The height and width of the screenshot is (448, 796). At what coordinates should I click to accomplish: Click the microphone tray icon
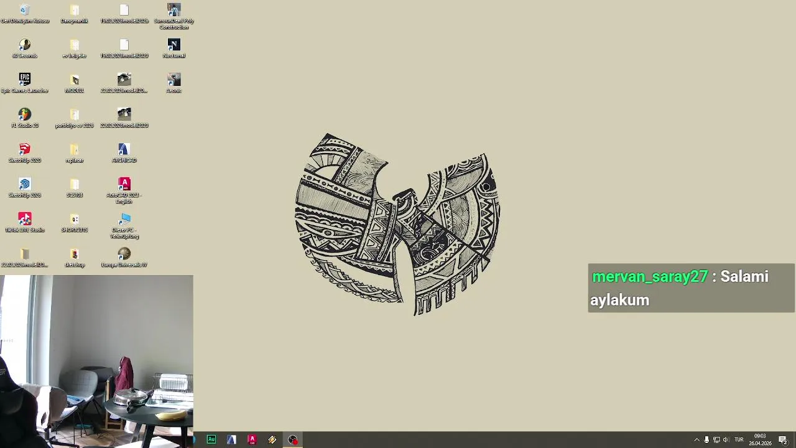click(706, 440)
